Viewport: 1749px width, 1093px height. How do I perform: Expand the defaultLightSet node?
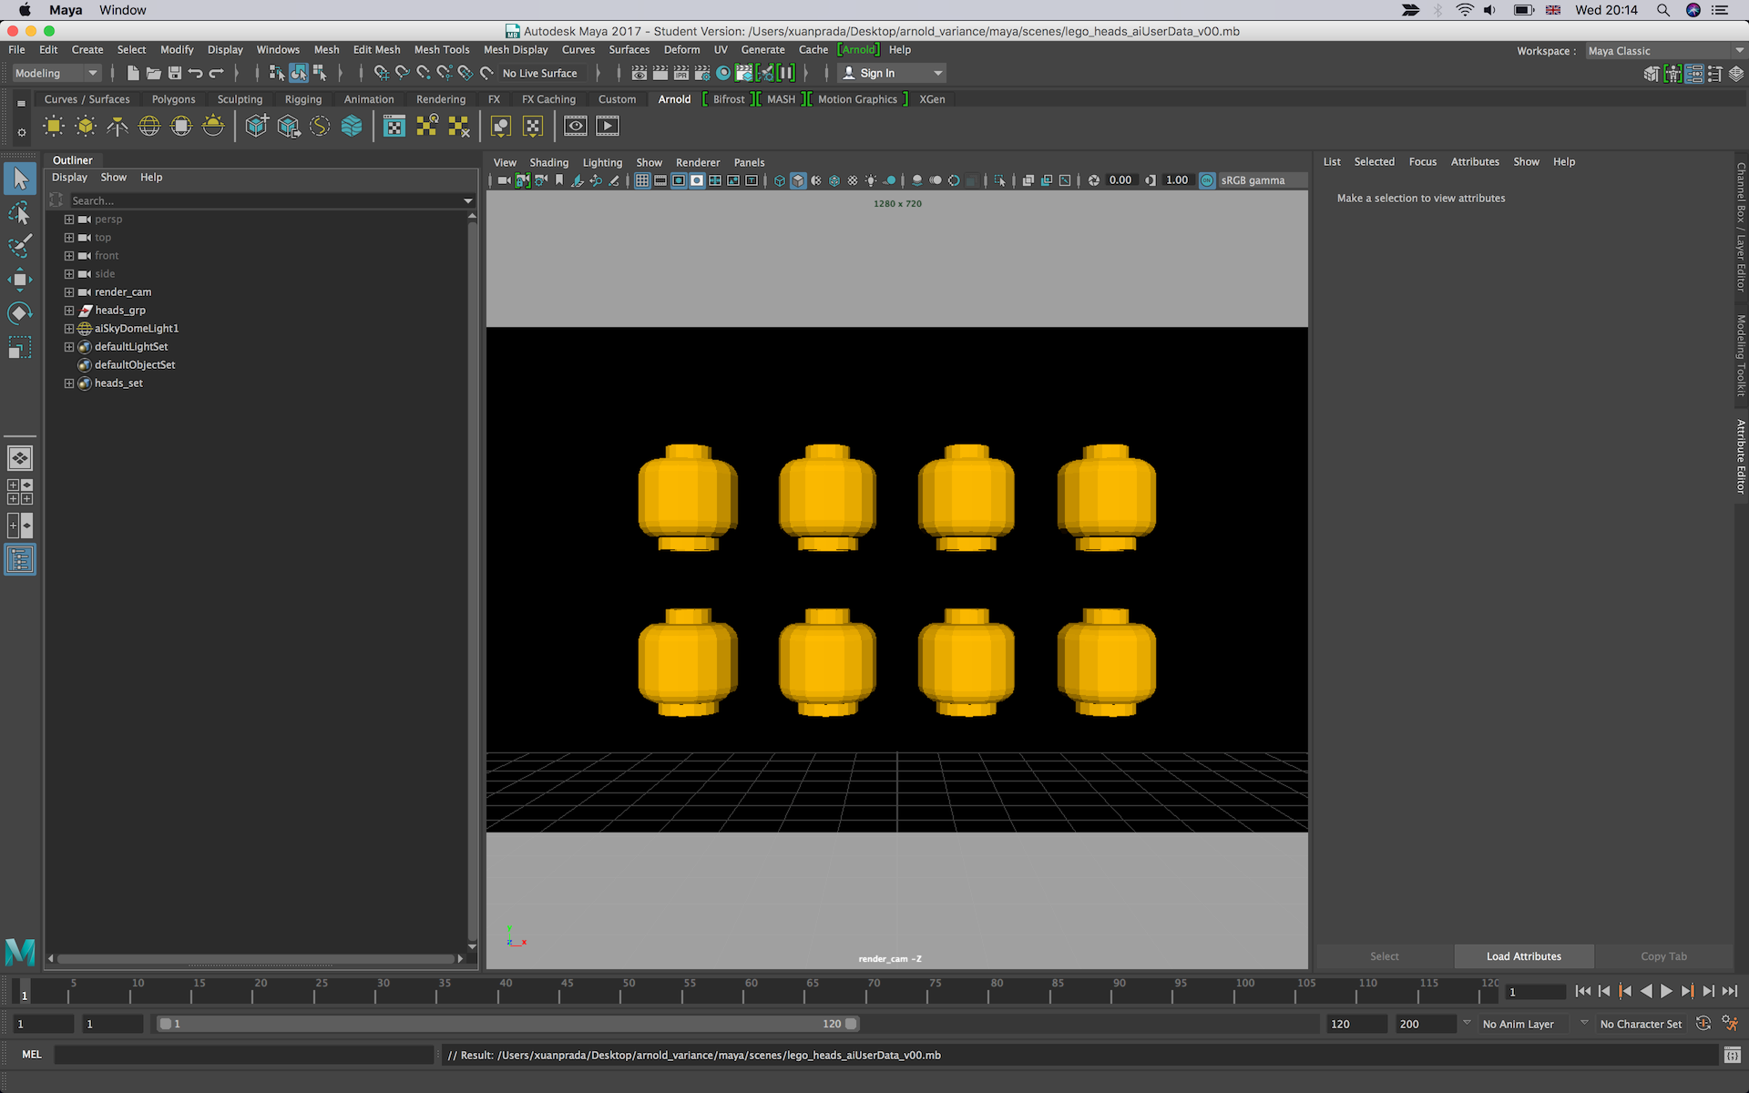tap(68, 347)
